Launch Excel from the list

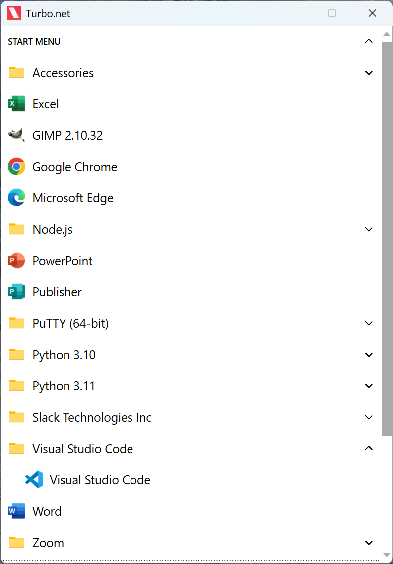coord(46,104)
